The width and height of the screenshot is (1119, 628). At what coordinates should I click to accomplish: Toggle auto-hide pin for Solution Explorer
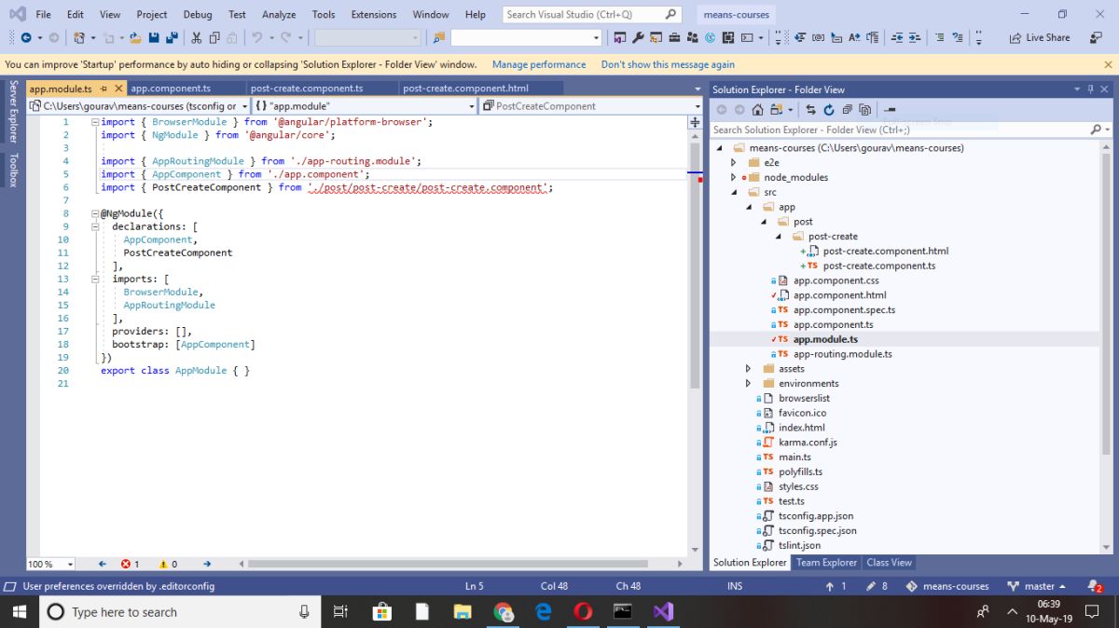tap(1090, 89)
